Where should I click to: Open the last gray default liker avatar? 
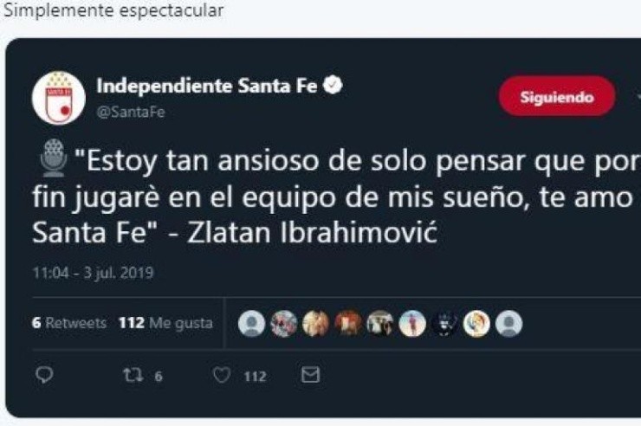pos(509,324)
